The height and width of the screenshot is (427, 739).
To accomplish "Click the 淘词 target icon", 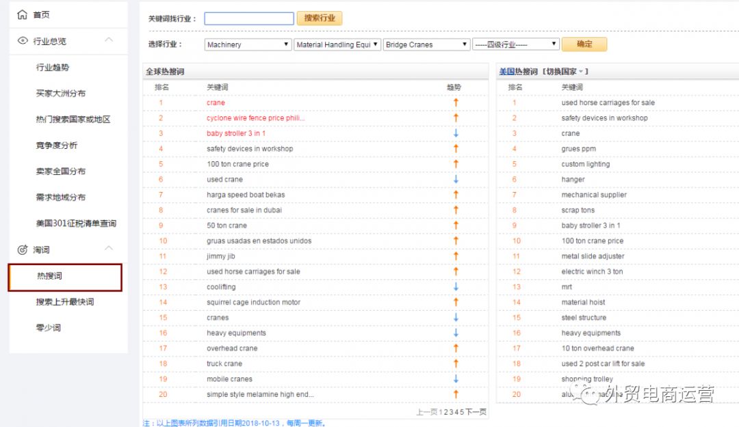I will (x=23, y=249).
